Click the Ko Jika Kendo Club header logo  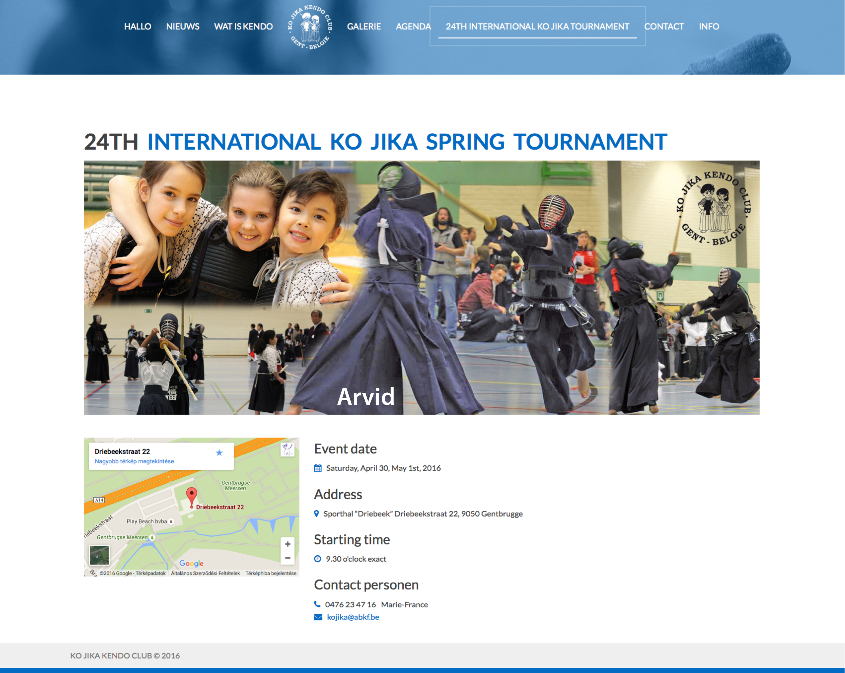(310, 27)
